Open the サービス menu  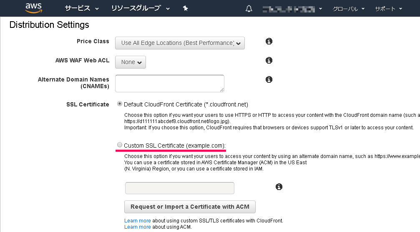pos(82,8)
